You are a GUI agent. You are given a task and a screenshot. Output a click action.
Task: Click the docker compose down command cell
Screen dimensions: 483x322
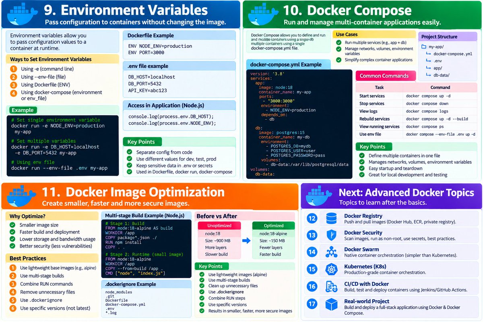point(440,103)
